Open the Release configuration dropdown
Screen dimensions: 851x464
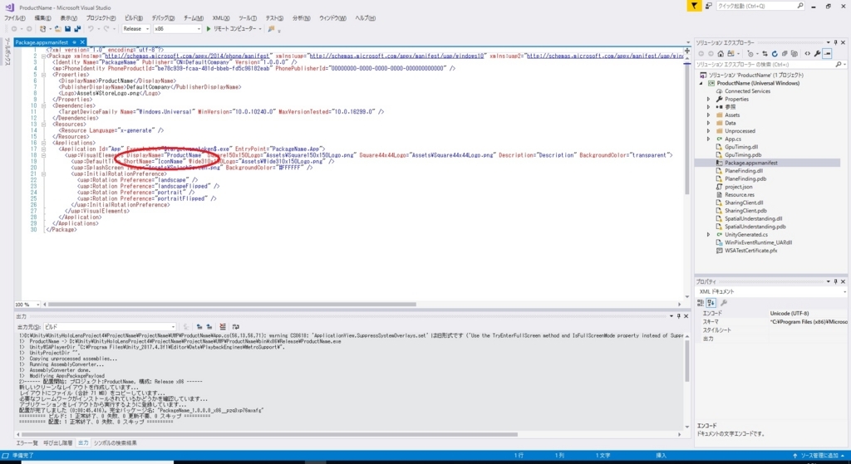(135, 29)
